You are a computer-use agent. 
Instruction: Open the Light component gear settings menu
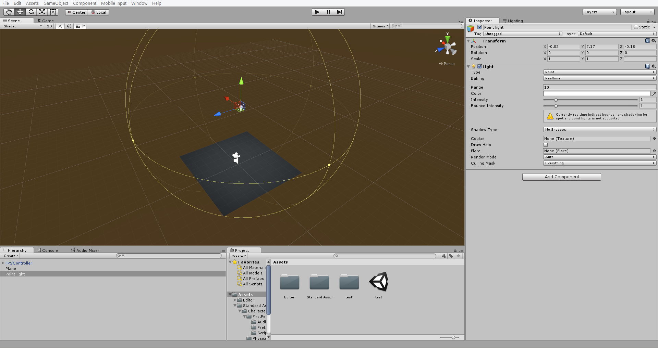[654, 66]
